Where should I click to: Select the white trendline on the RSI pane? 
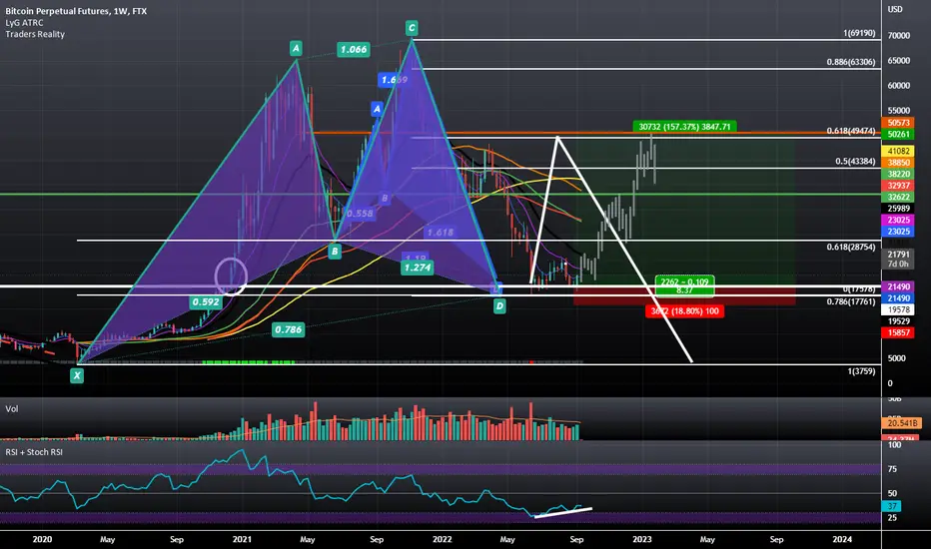[562, 512]
